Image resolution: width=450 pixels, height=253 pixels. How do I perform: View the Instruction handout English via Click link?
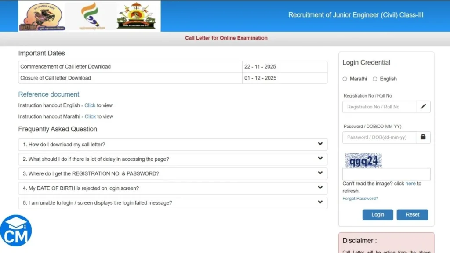click(90, 105)
